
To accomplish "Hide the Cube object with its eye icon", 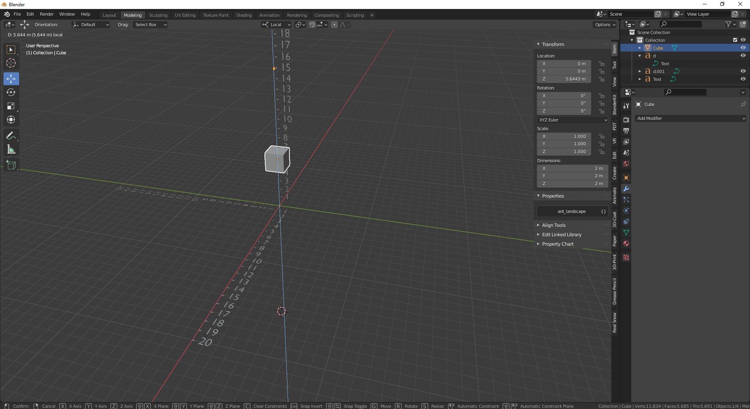I will point(743,48).
